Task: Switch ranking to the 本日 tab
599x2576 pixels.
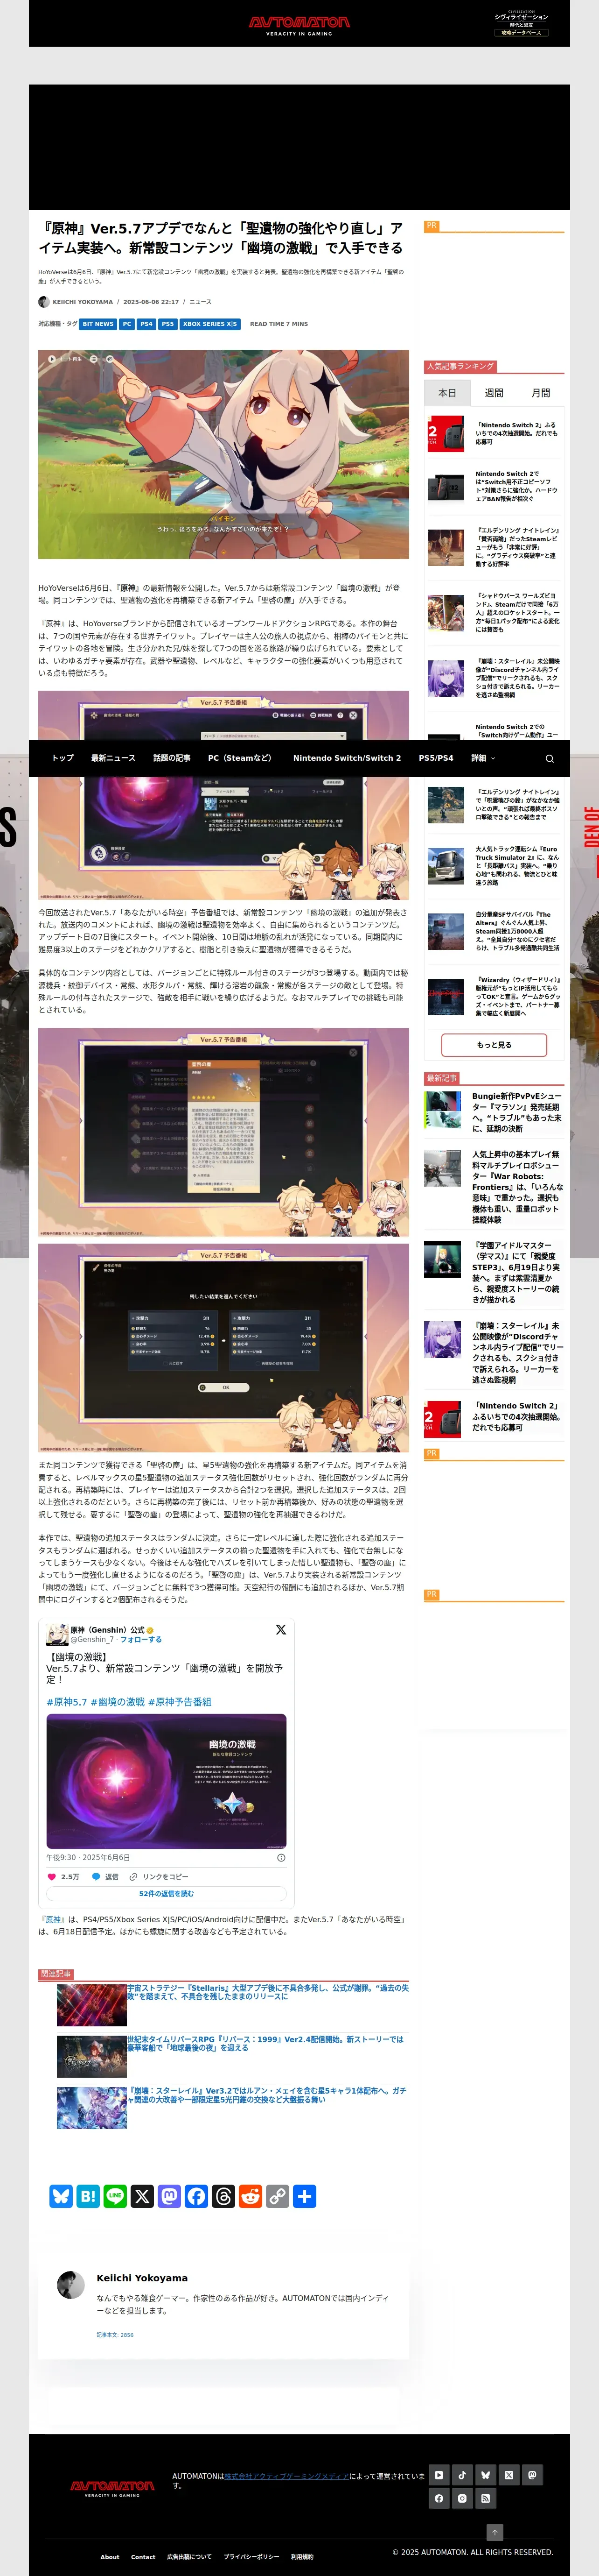Action: point(447,393)
